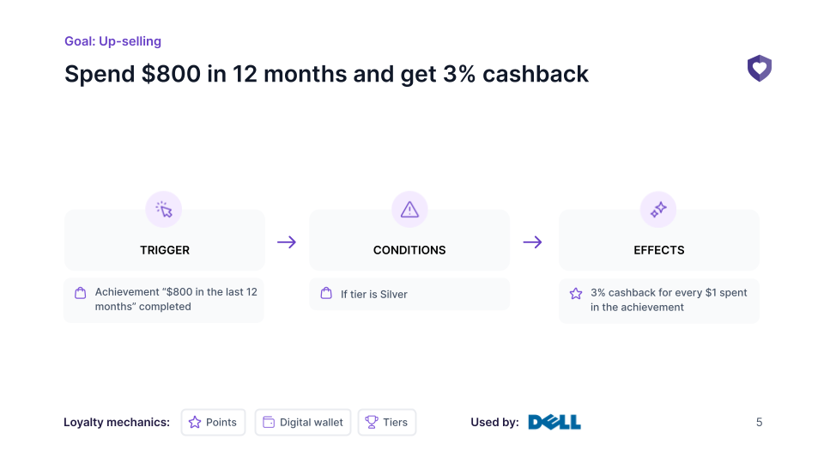824x464 pixels.
Task: Click the TRIGGER card heading
Action: point(165,250)
